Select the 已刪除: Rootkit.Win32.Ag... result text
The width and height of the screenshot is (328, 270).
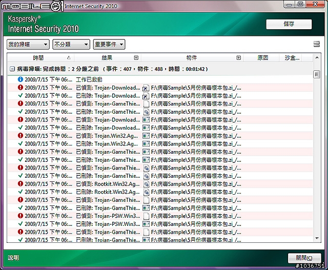(108, 192)
